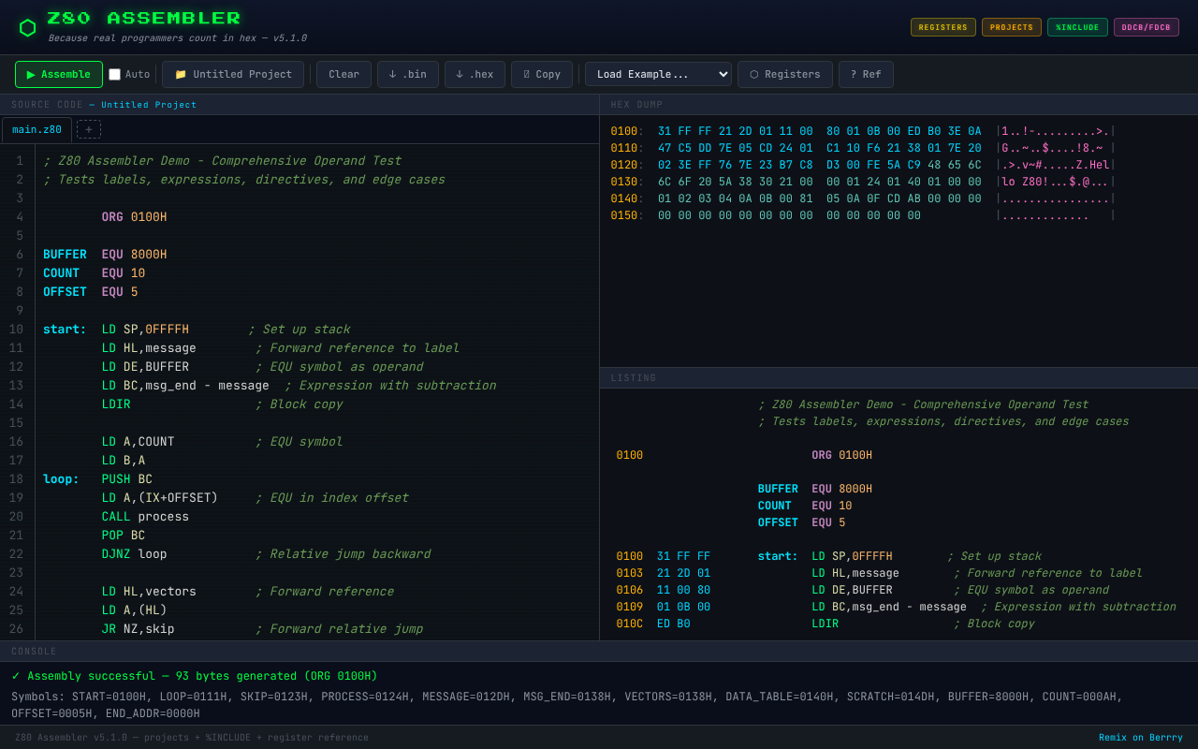The width and height of the screenshot is (1198, 749).
Task: Click the listing bytes 11 00 80
Action: click(x=683, y=591)
